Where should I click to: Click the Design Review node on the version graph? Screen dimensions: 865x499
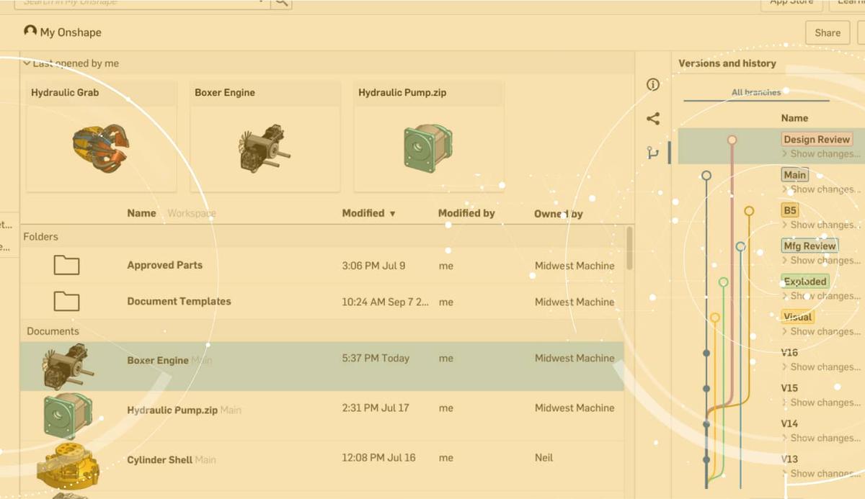pyautogui.click(x=733, y=139)
